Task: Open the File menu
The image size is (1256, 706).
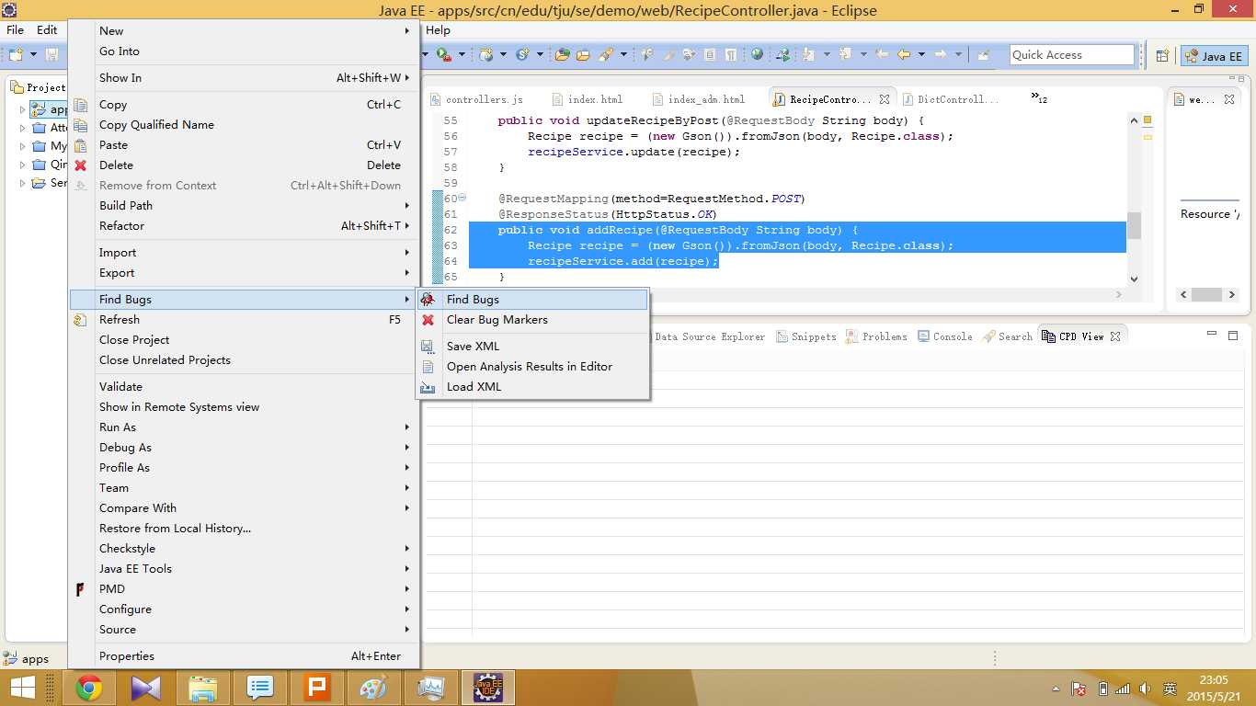Action: point(16,30)
